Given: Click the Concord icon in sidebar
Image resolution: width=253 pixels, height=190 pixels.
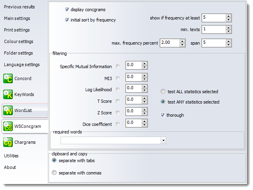Looking at the screenshot, I should [8, 78].
